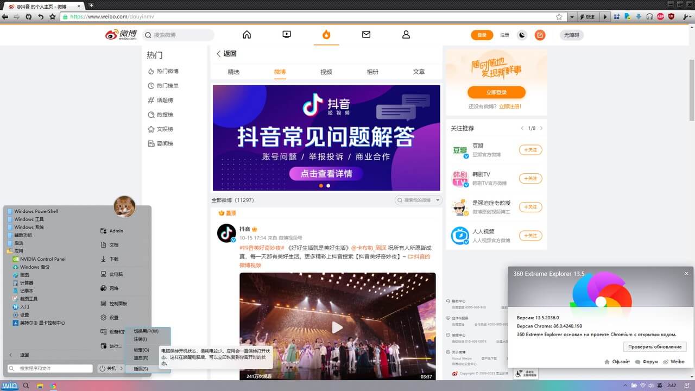
Task: Open 控制面板 in start menu
Action: pos(114,304)
